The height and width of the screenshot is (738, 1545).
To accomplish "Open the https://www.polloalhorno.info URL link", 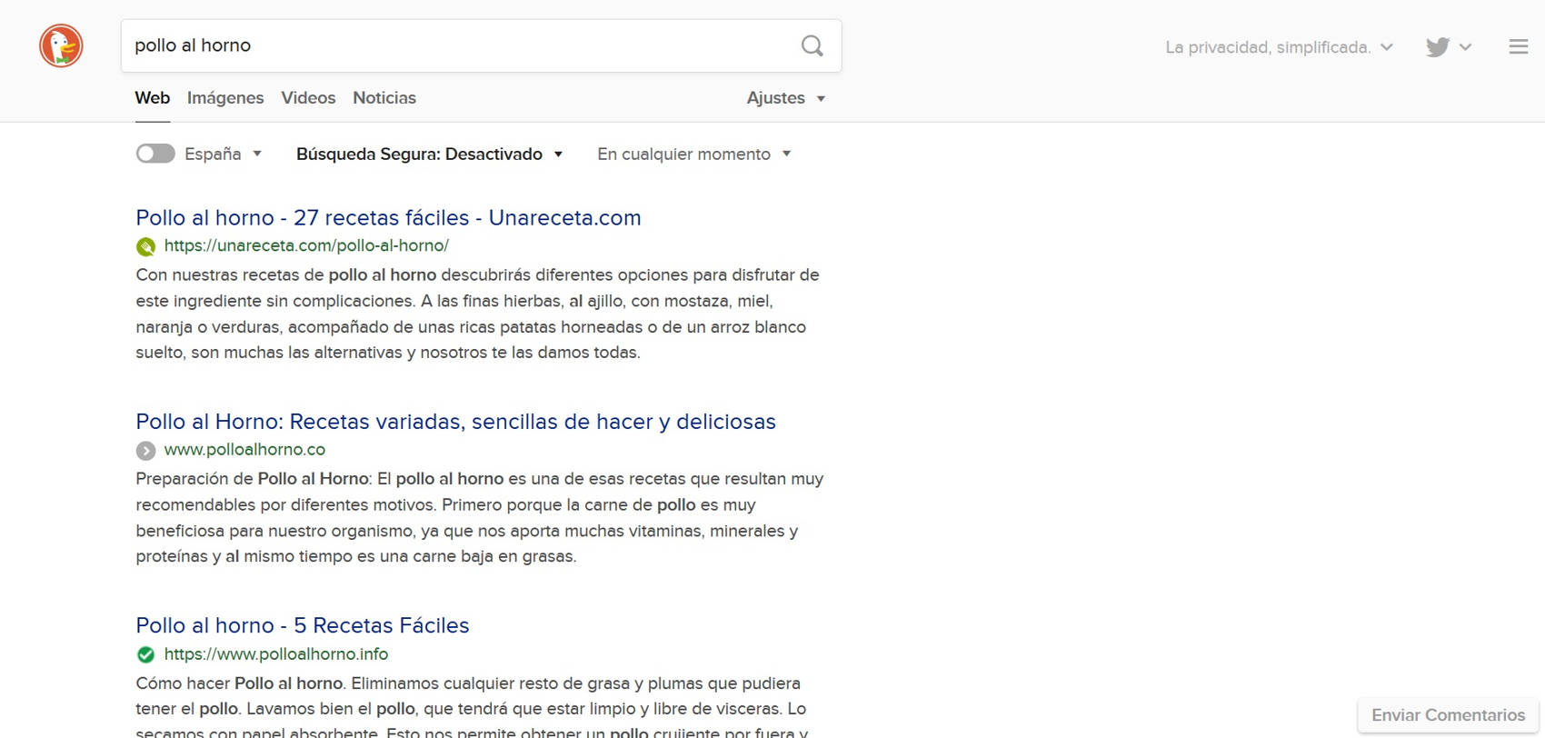I will [x=276, y=654].
